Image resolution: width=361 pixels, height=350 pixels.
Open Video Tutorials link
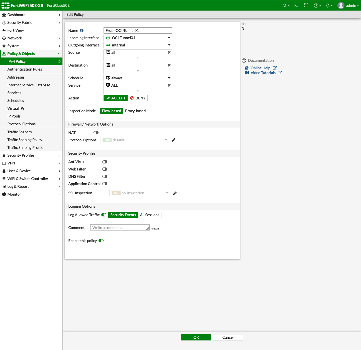263,73
